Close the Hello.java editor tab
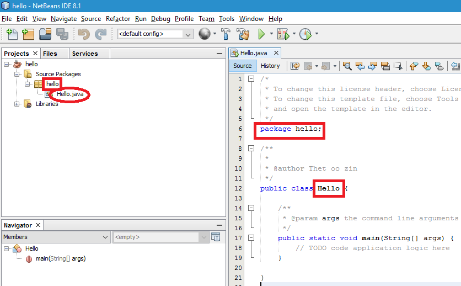 276,53
